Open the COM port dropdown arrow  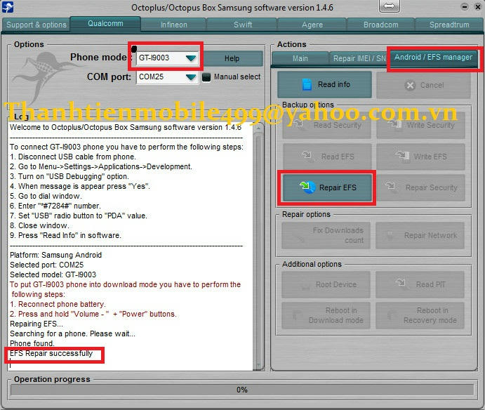[191, 77]
